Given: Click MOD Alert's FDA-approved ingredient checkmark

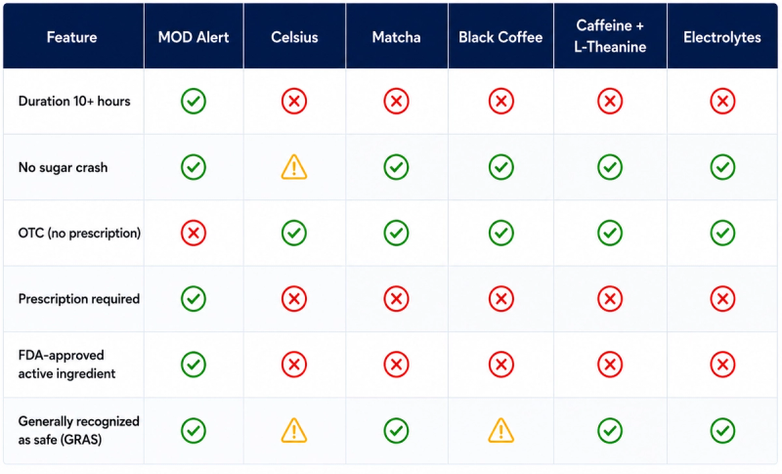Looking at the screenshot, I should click(x=194, y=365).
